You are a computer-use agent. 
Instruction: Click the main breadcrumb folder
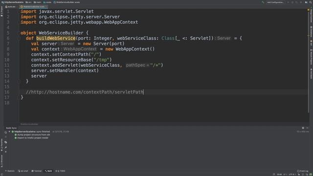click(37, 2)
